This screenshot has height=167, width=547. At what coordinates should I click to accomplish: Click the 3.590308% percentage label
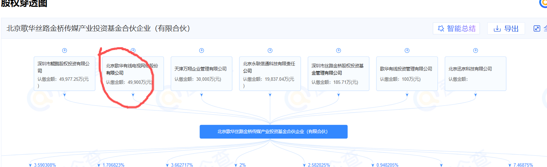[45, 165]
